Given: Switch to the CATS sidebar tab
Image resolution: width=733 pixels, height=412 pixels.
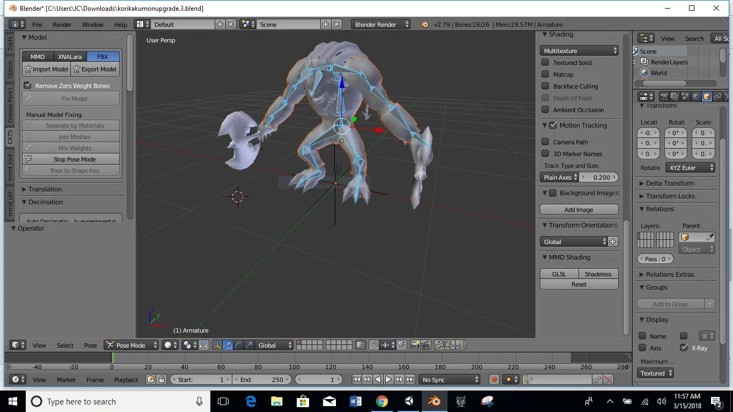Looking at the screenshot, I should [x=10, y=136].
